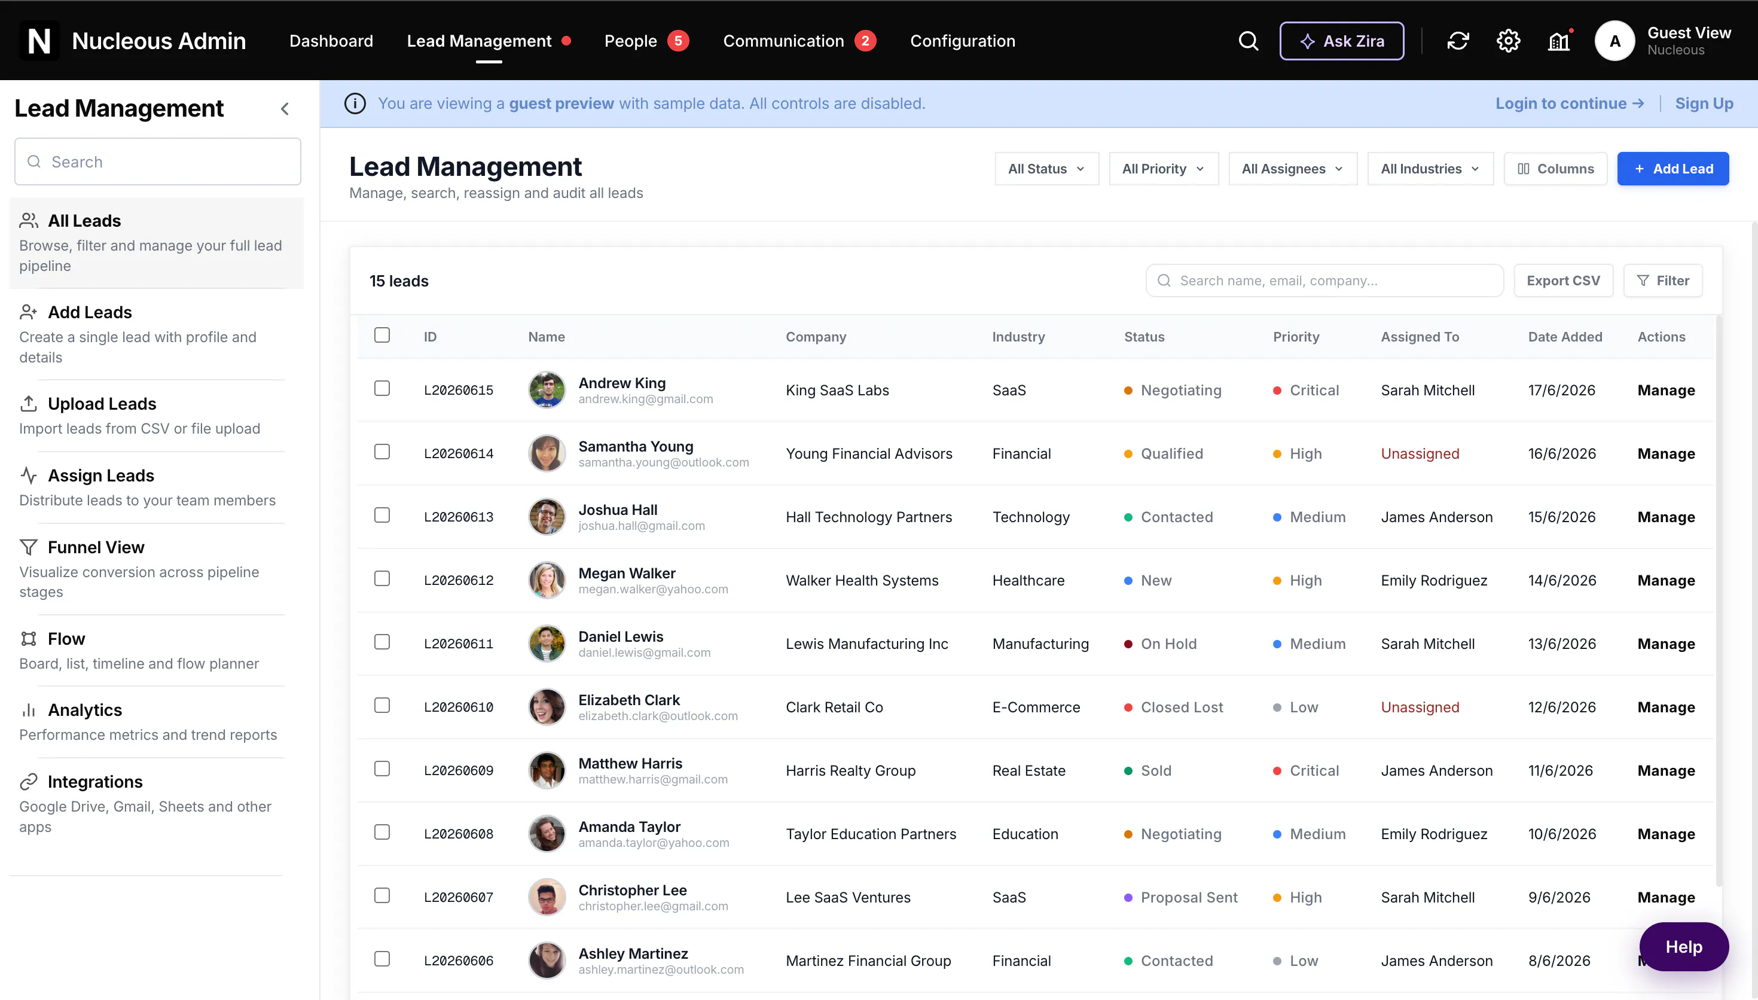This screenshot has width=1758, height=1000.
Task: Open the Columns chooser
Action: pyautogui.click(x=1555, y=169)
